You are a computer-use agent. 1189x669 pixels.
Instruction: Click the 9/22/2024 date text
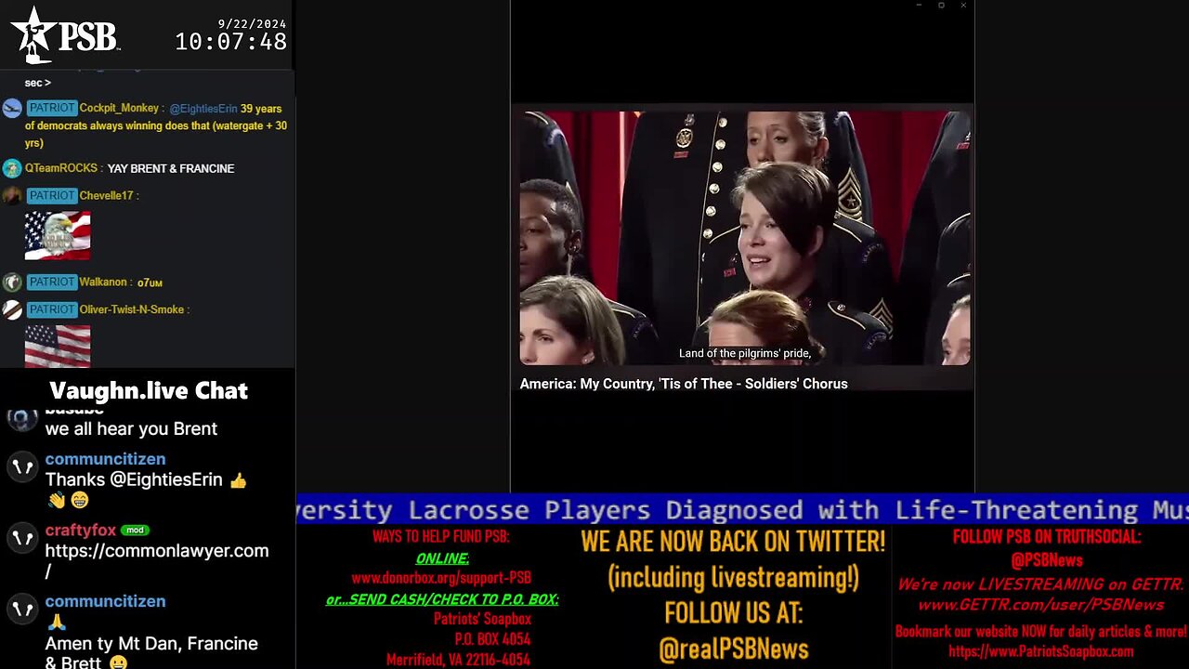tap(252, 23)
